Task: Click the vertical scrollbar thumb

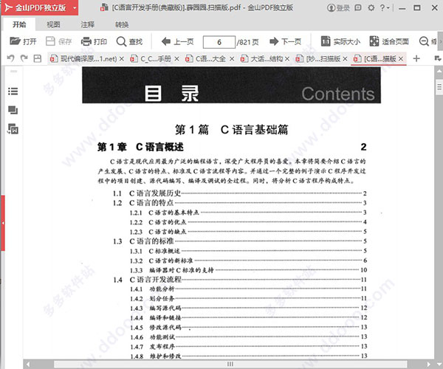Action: pyautogui.click(x=439, y=87)
